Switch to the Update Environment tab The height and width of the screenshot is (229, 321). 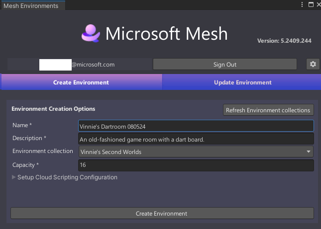point(242,82)
